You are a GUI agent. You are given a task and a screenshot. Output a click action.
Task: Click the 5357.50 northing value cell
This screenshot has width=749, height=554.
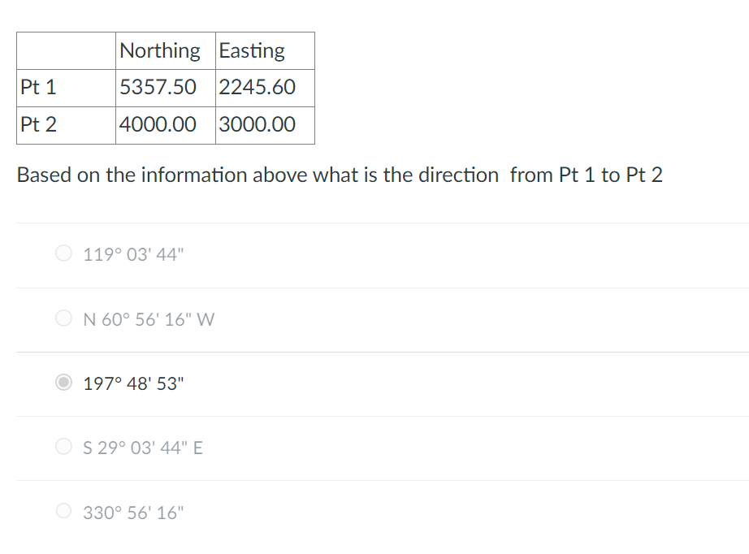click(166, 88)
